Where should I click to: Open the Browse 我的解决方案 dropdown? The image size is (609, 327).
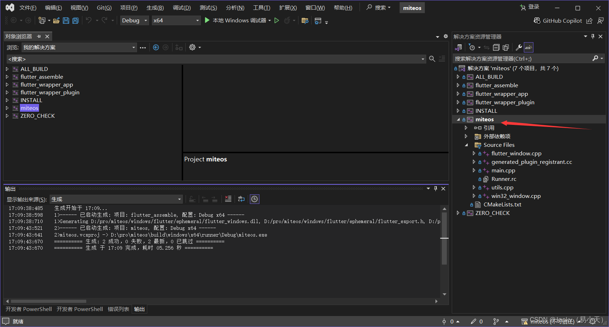(x=79, y=48)
